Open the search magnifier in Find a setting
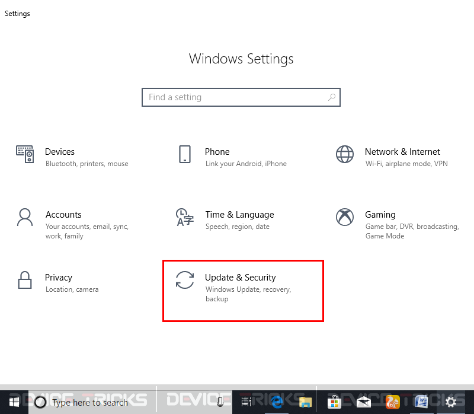This screenshot has height=414, width=474. click(x=332, y=97)
